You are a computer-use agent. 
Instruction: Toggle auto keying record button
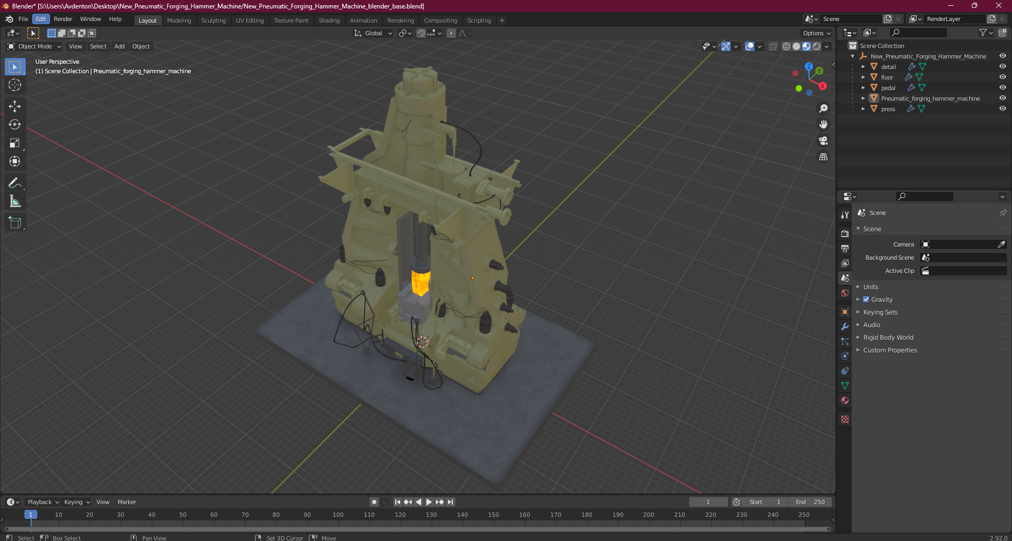374,502
